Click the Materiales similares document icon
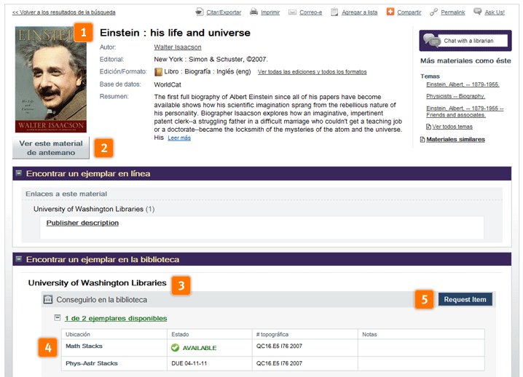 [423, 139]
